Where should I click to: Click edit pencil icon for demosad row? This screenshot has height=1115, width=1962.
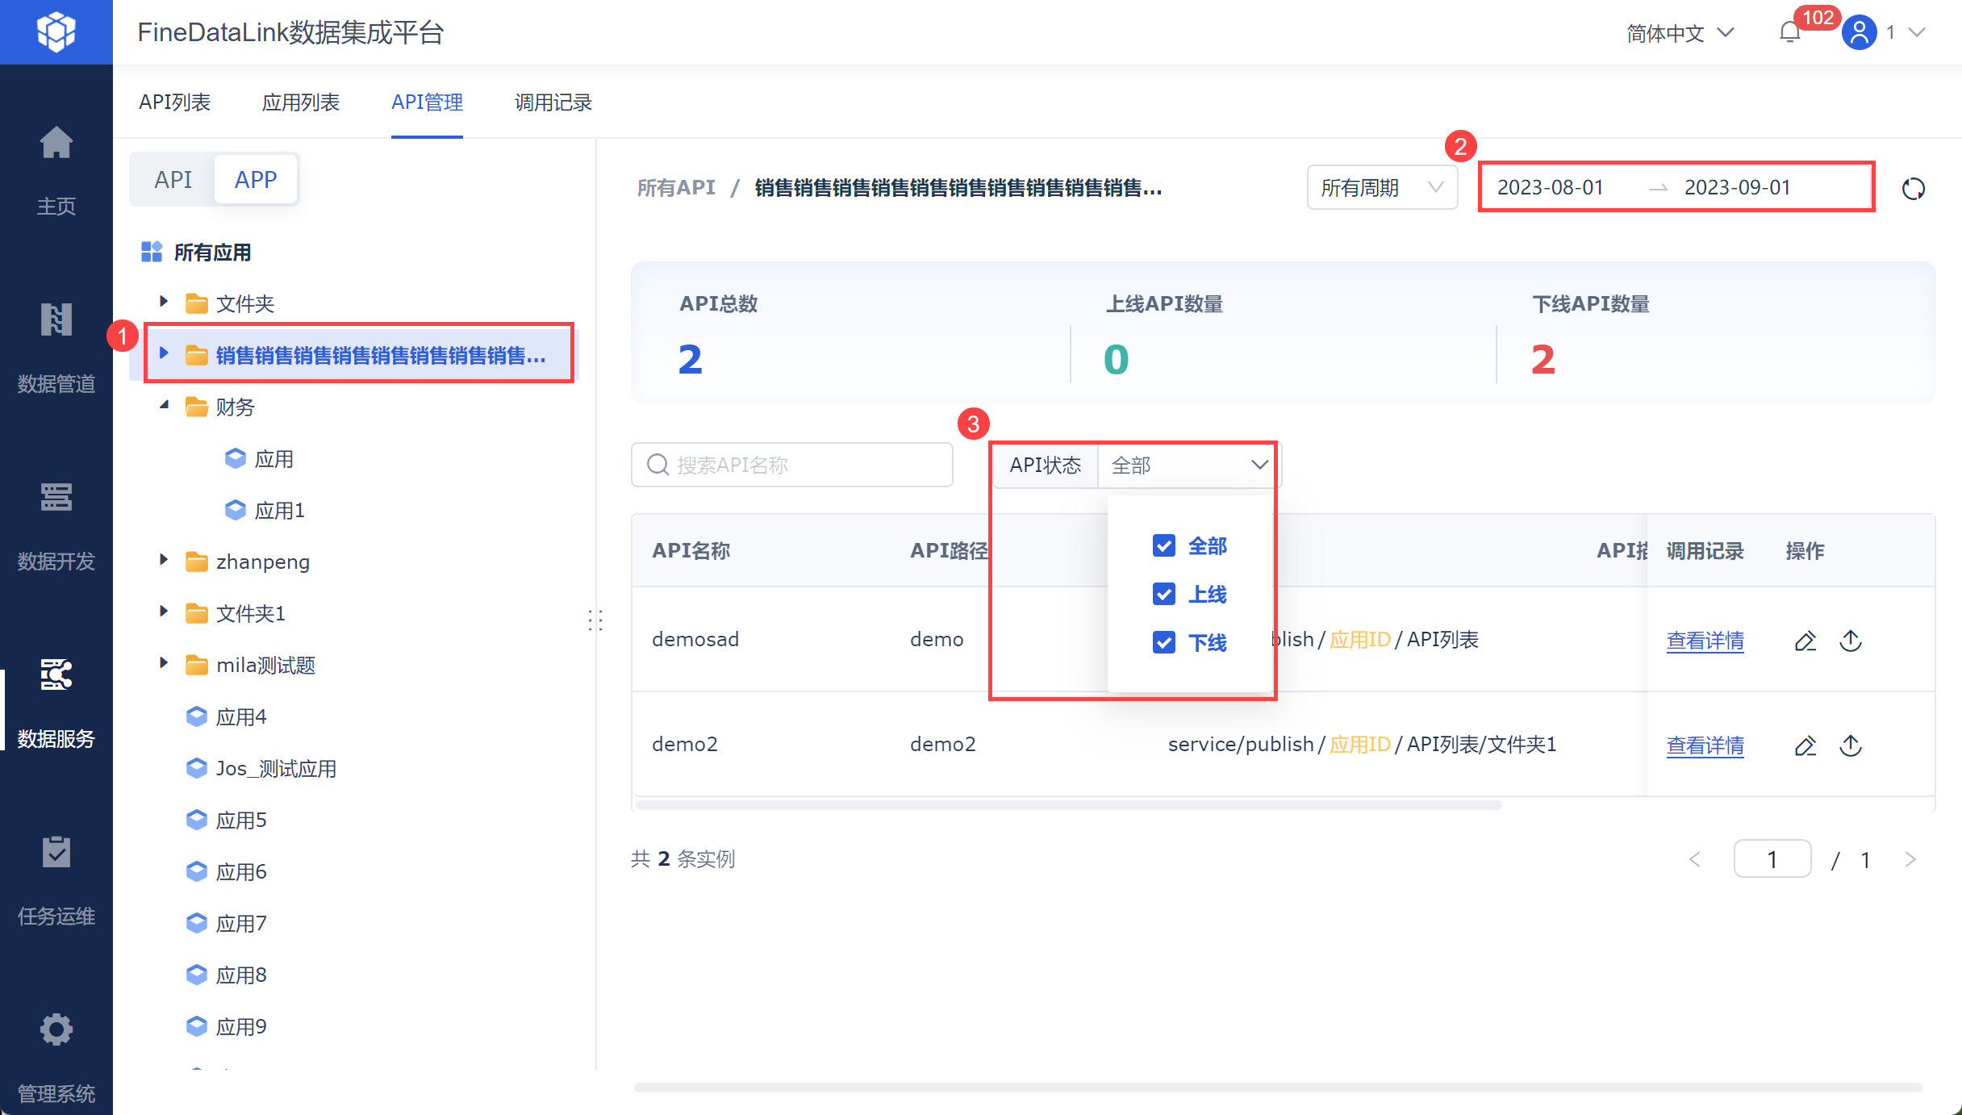click(1805, 641)
